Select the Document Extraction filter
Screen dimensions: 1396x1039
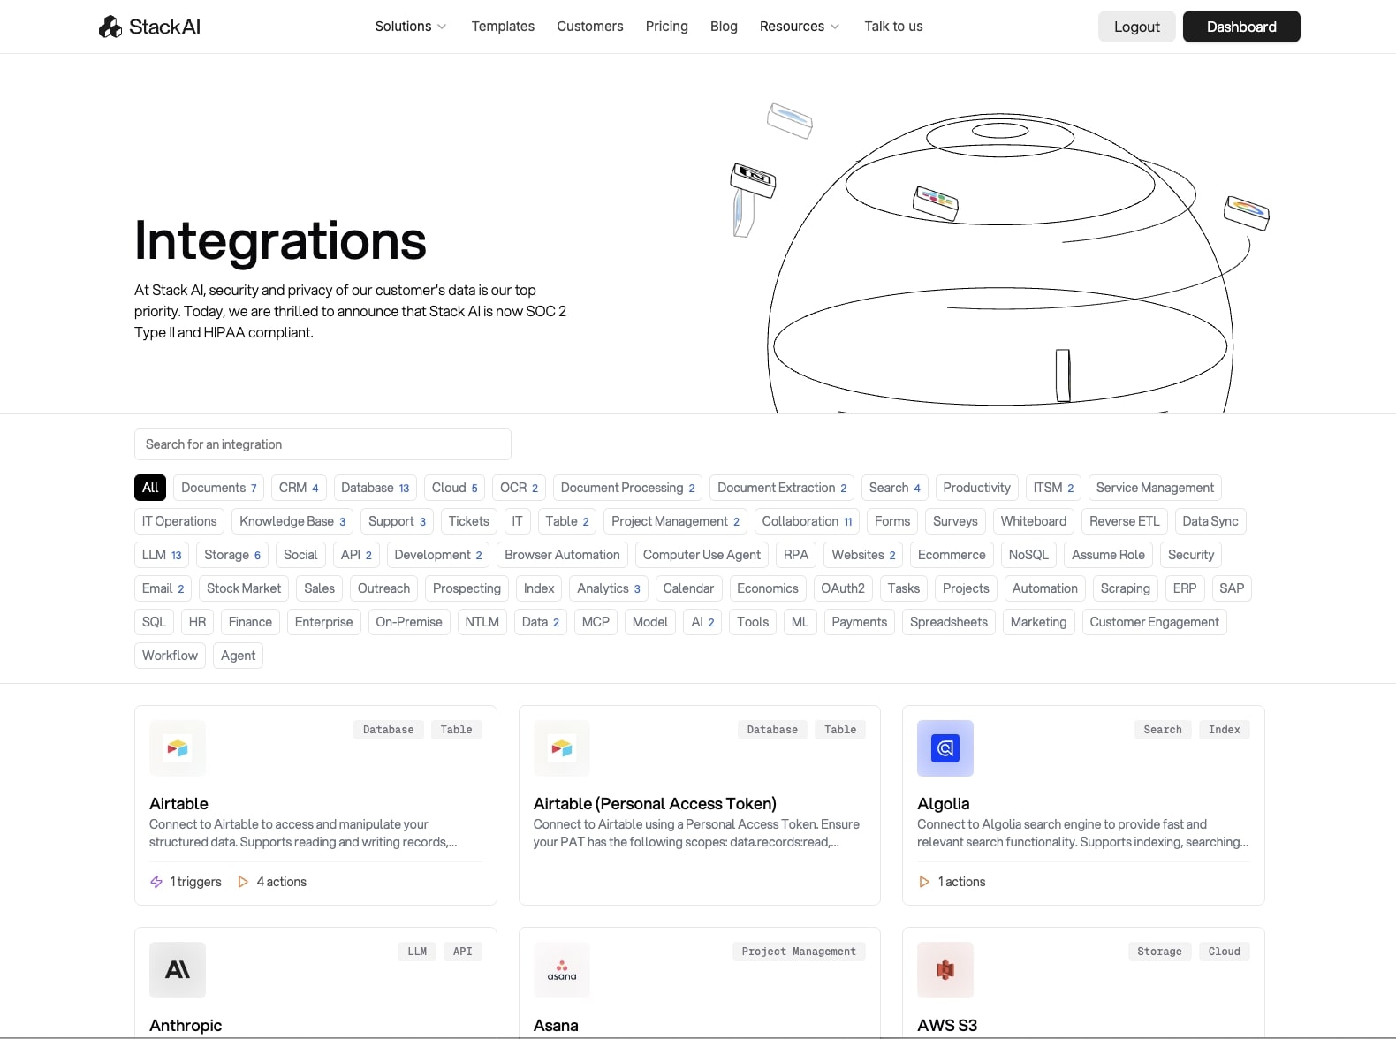point(782,488)
